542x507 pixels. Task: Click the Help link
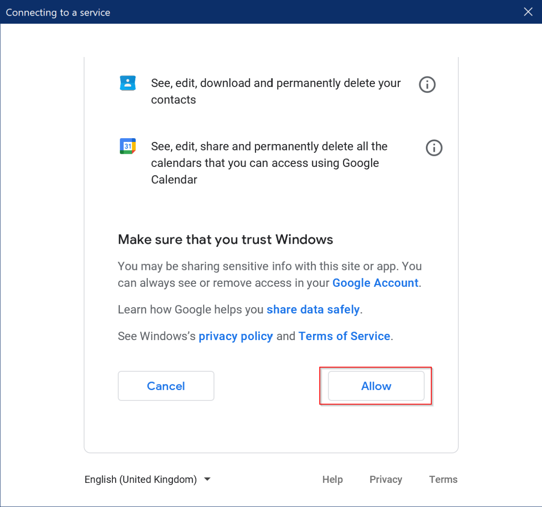(x=332, y=479)
